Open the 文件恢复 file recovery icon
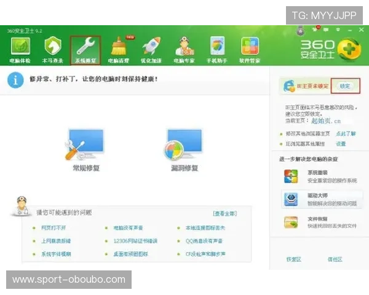 tap(291, 222)
